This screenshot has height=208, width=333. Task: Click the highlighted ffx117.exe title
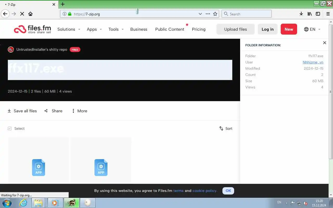point(120,70)
